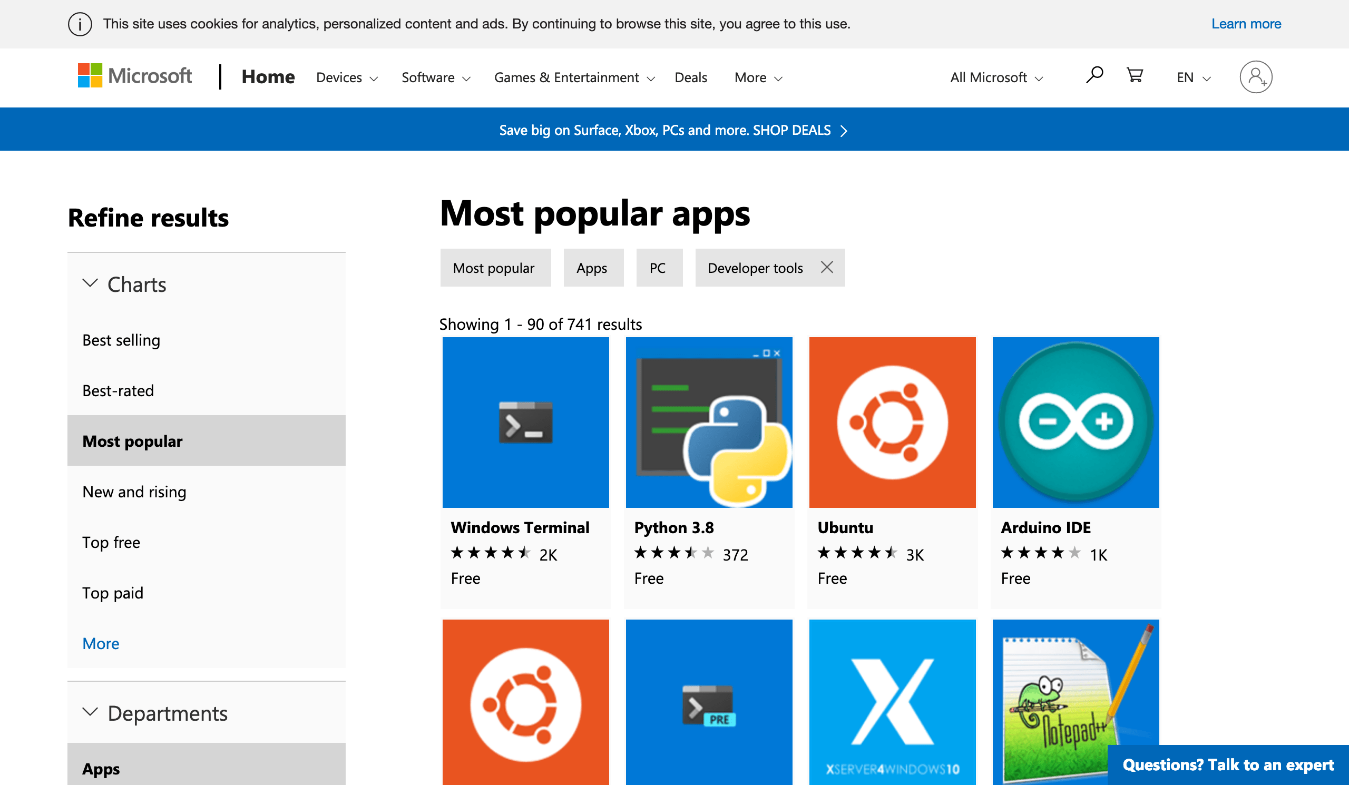
Task: Click the Microsoft logo icon
Action: pyautogui.click(x=90, y=75)
